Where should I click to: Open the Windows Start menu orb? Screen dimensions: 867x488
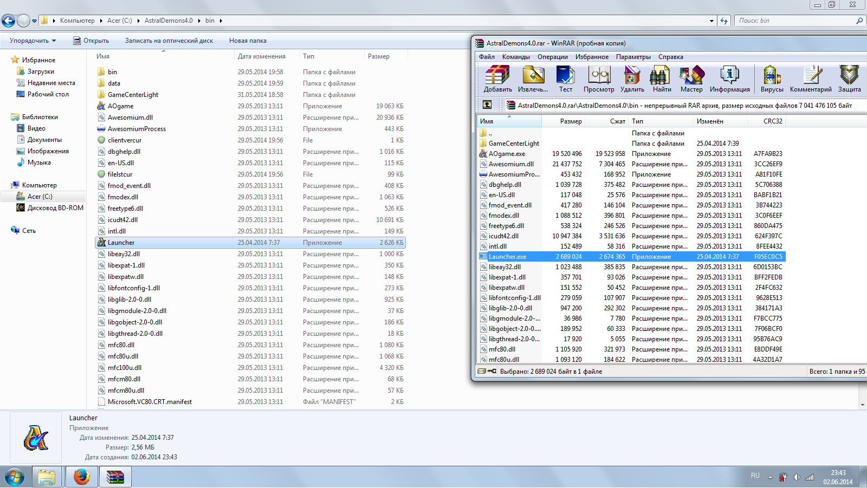tap(15, 477)
